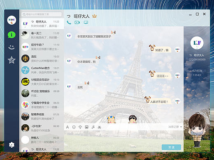Open the top 旺仔大人 conversation at 11:22

42,24
